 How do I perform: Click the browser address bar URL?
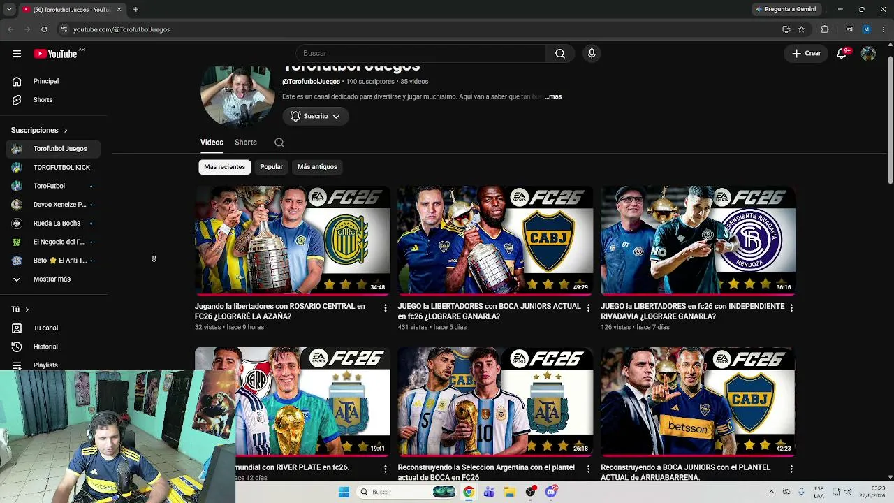(x=122, y=29)
